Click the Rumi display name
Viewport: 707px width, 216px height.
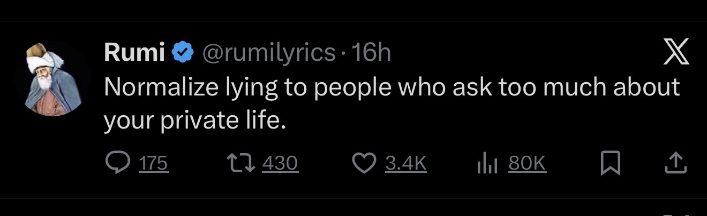tap(134, 52)
